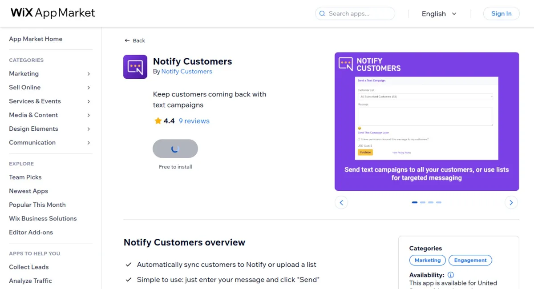The image size is (534, 289).
Task: Open Newest Apps page
Action: coord(28,191)
